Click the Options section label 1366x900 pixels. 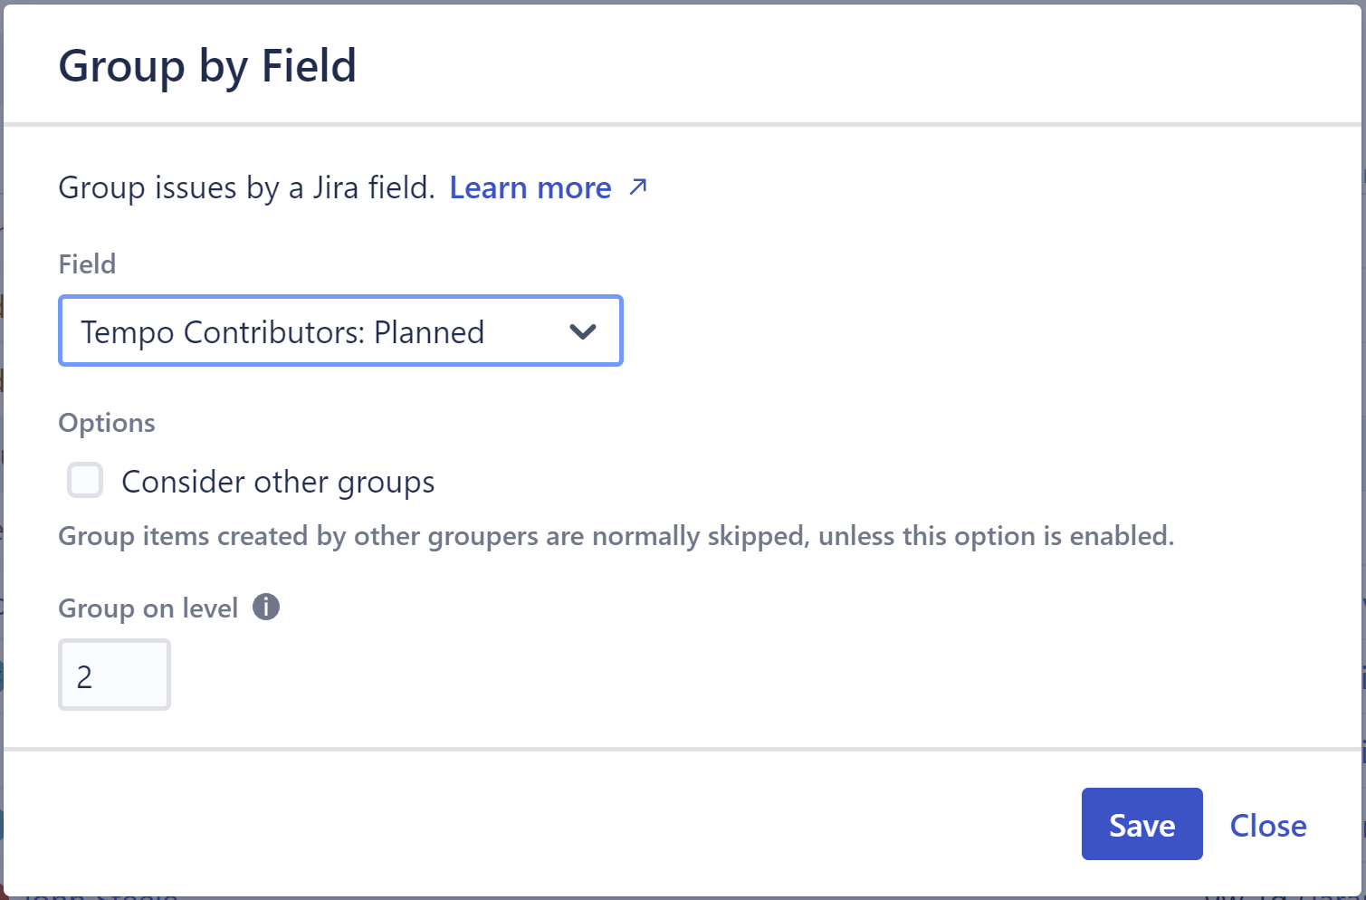(x=106, y=422)
